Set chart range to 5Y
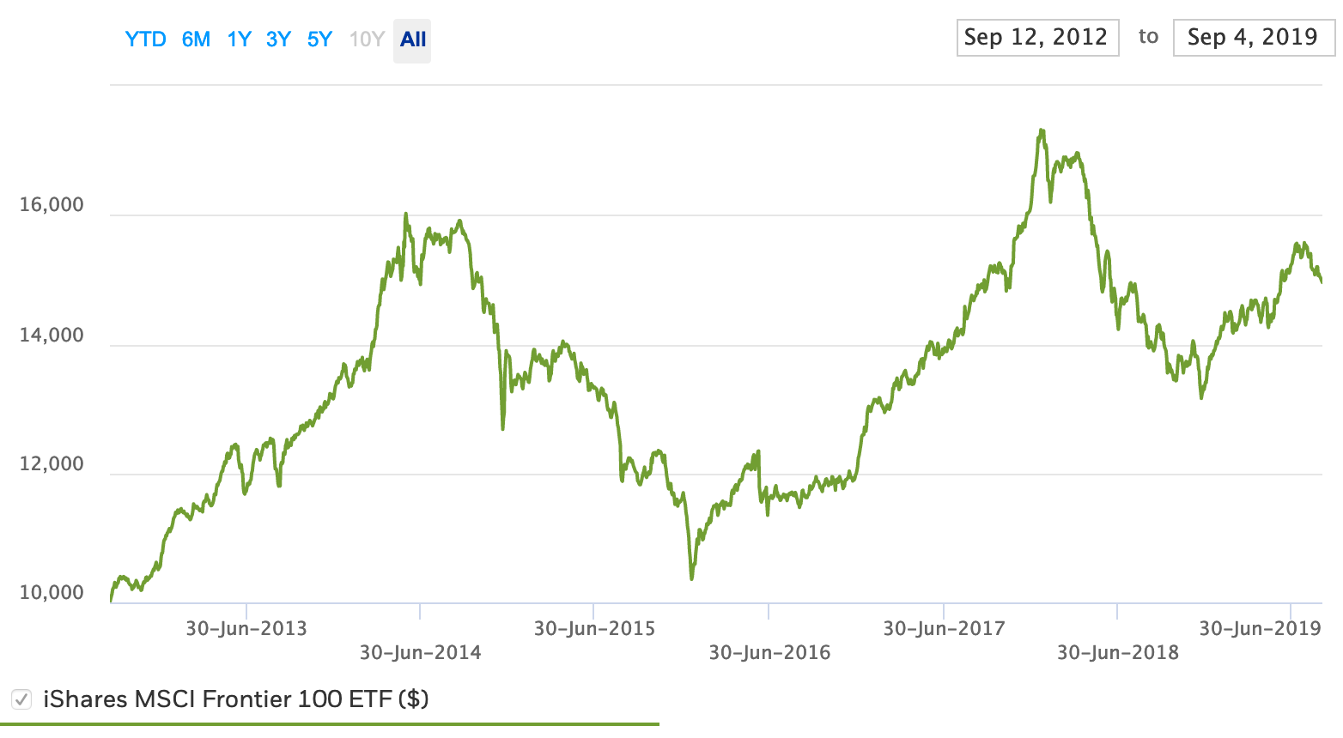Viewport: 1343px width, 738px height. click(x=319, y=39)
